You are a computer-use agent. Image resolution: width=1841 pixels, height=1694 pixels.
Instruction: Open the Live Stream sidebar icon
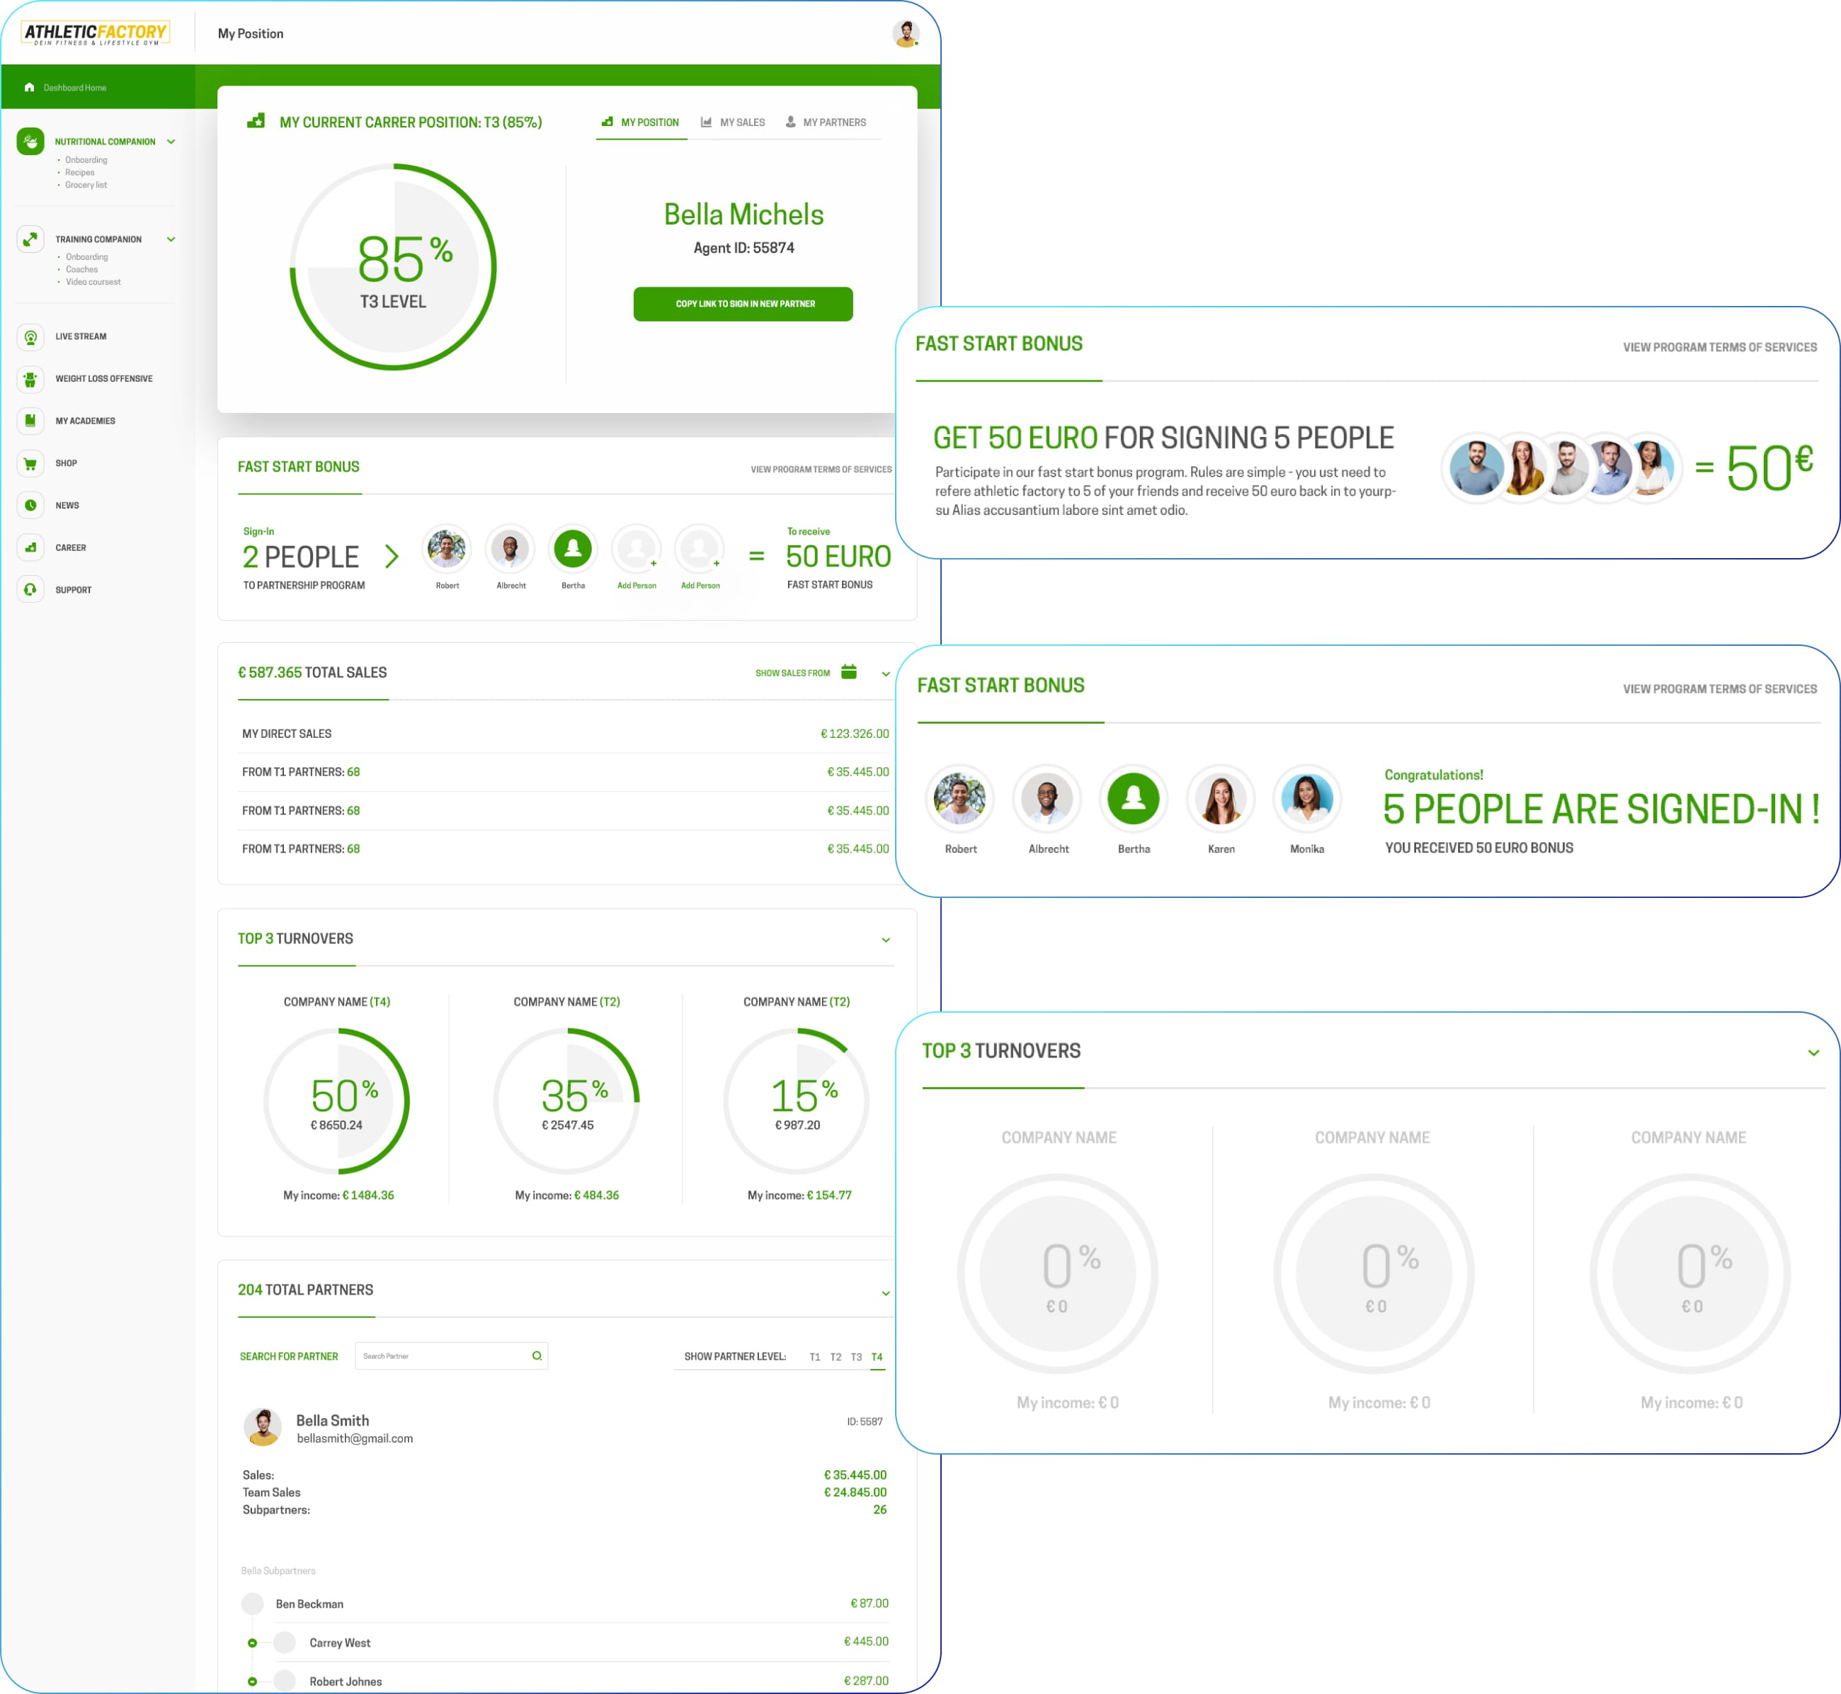pos(30,336)
